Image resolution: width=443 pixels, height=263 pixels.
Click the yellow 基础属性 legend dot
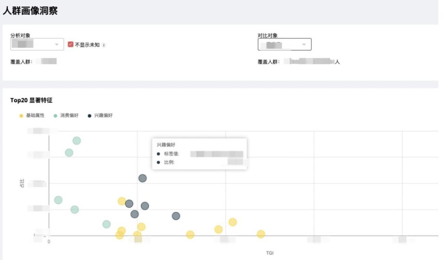(21, 116)
